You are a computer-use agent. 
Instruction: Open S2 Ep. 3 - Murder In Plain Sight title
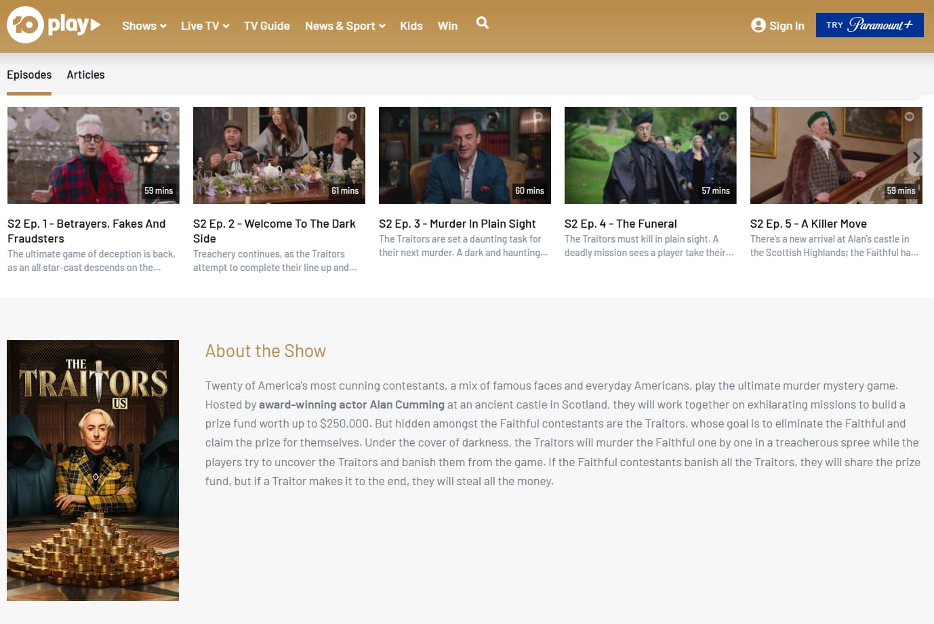457,224
